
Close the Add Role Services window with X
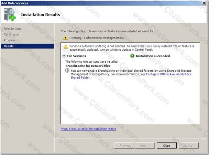coord(204,3)
